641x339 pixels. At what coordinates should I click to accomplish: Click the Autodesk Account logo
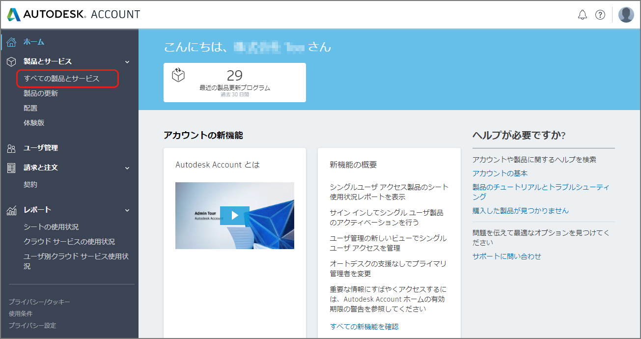coord(74,15)
